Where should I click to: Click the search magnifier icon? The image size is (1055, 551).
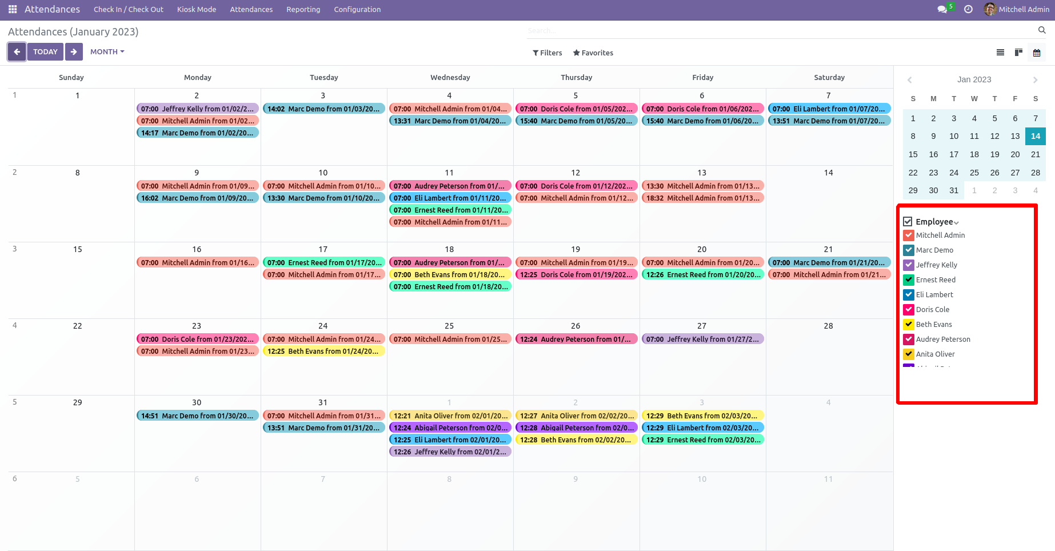1042,30
